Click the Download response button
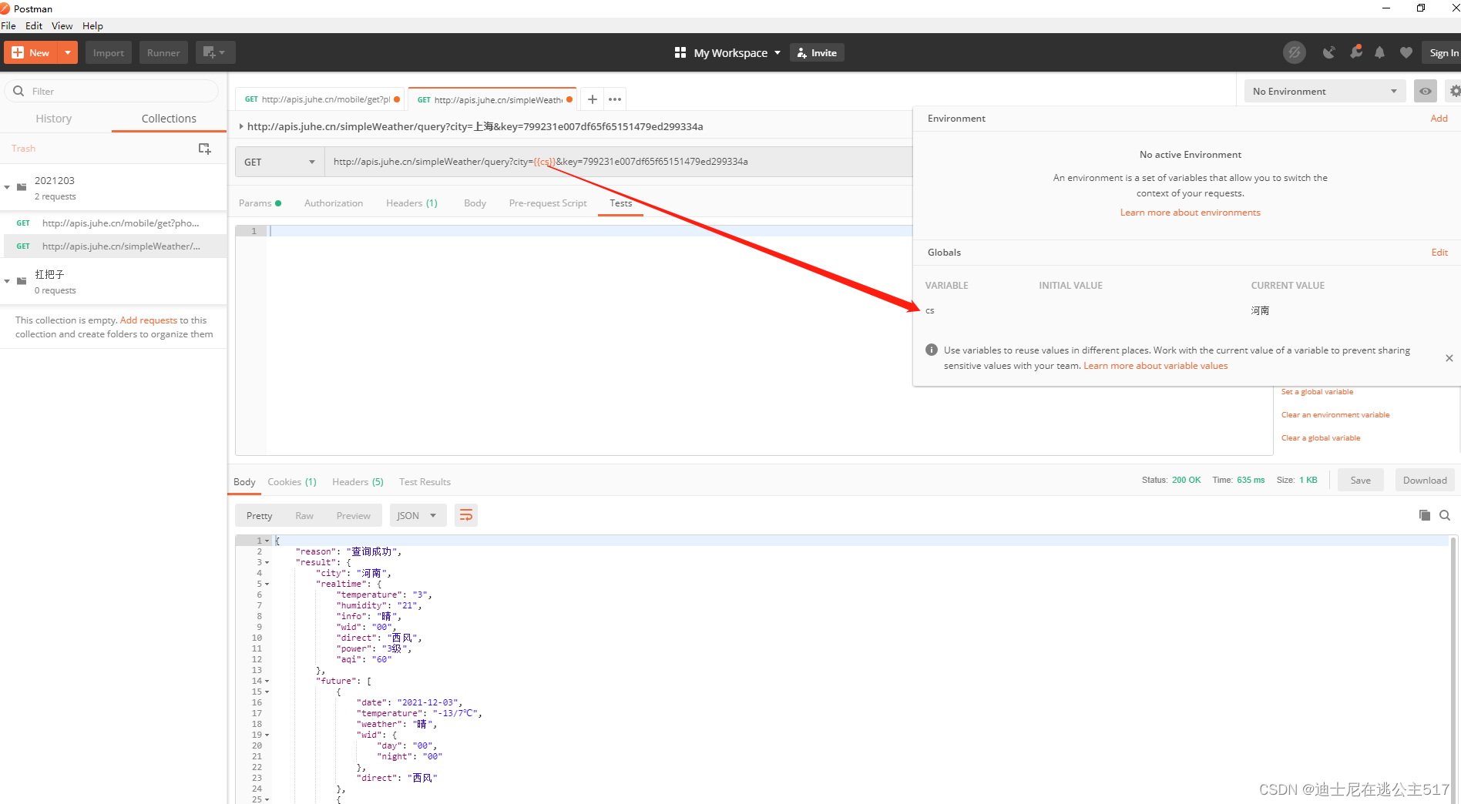The image size is (1461, 804). pos(1424,480)
